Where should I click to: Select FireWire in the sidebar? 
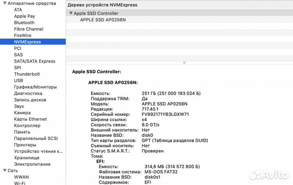23,35
